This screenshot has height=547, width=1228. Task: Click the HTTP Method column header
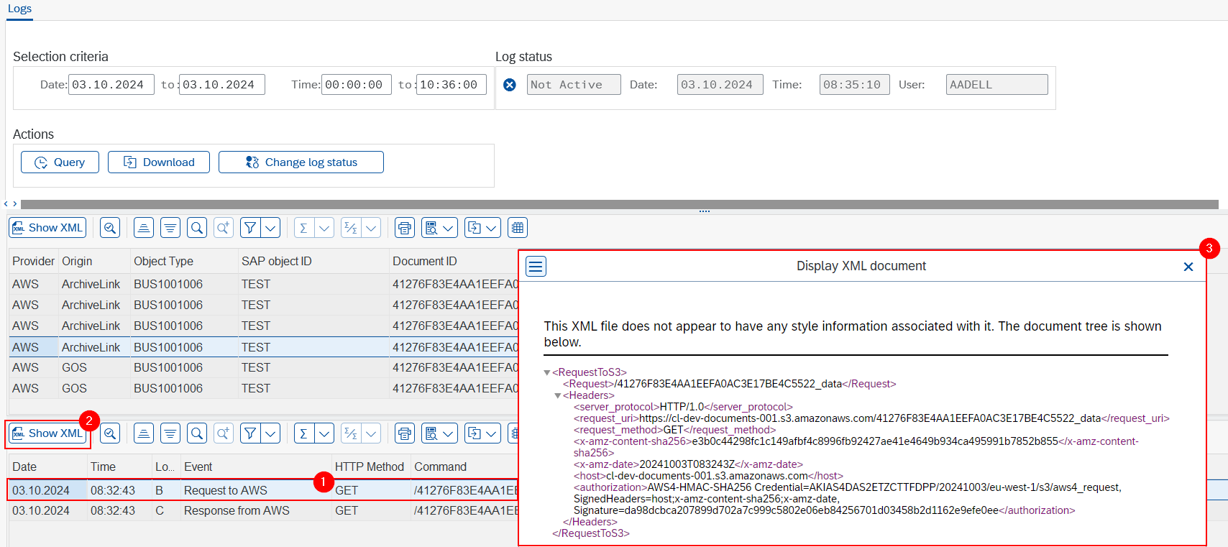370,467
